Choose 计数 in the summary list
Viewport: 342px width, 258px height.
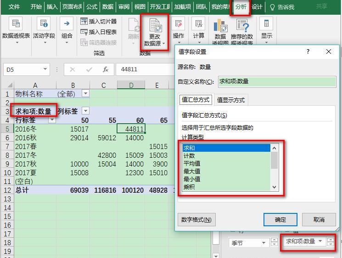coord(226,156)
